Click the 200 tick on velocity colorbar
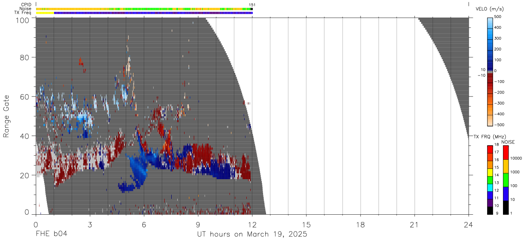The image size is (527, 243). pyautogui.click(x=498, y=49)
